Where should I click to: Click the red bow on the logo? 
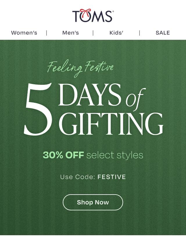[x=85, y=13]
